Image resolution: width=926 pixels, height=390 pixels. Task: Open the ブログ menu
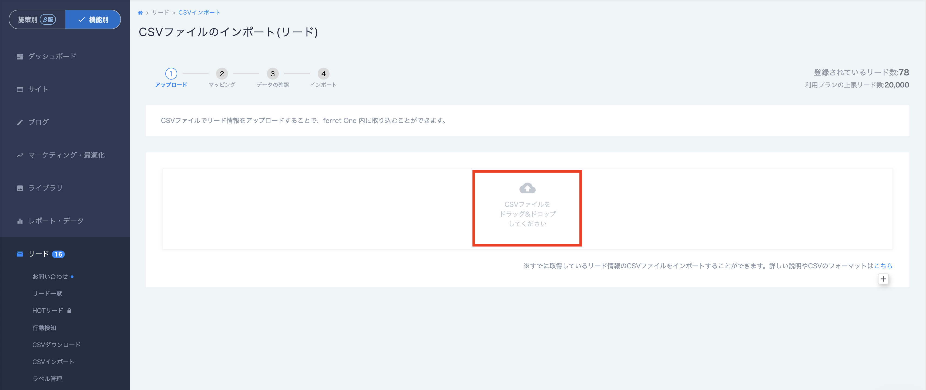pos(38,122)
